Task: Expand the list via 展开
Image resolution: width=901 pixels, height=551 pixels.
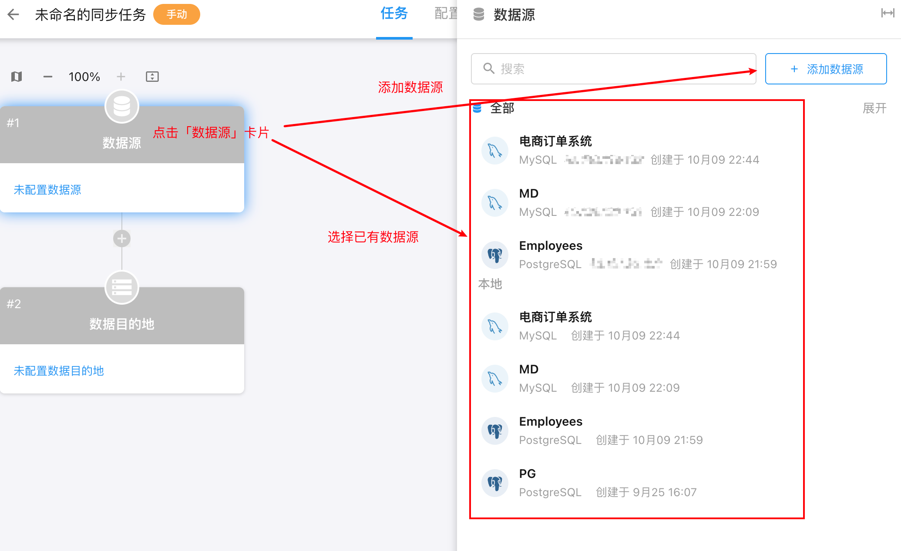Action: pyautogui.click(x=874, y=108)
